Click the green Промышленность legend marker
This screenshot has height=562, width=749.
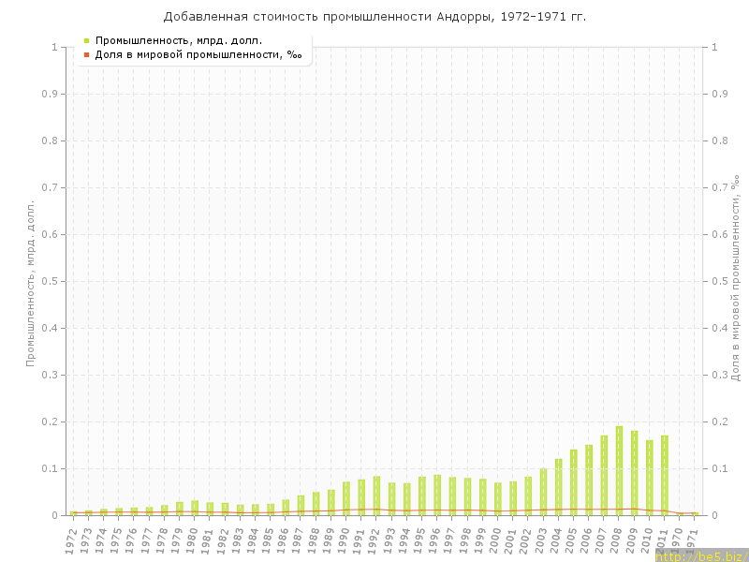click(87, 40)
